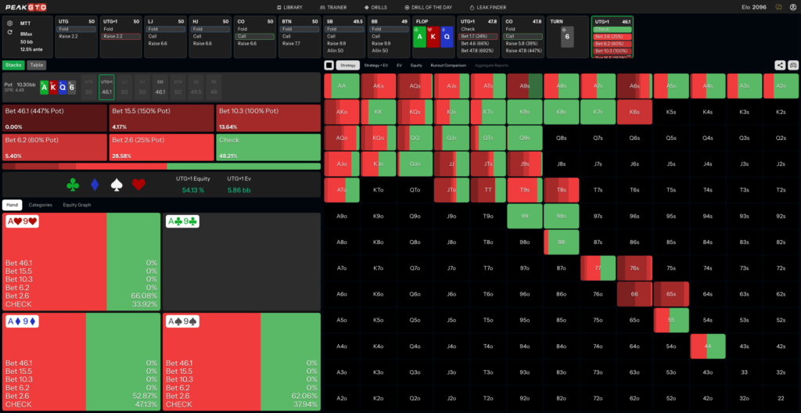Select turn Bet 6.2 (60%) action
801x413 pixels.
[x=612, y=44]
